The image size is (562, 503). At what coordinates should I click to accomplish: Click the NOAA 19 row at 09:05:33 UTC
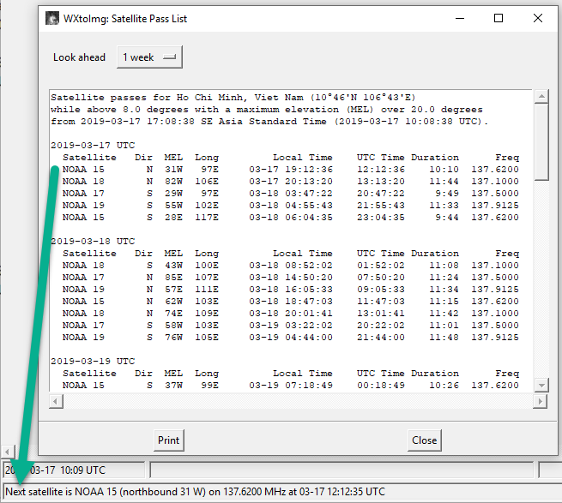coord(290,290)
